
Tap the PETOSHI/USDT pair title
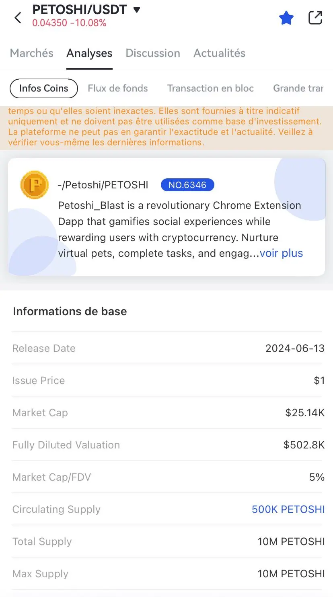[80, 10]
